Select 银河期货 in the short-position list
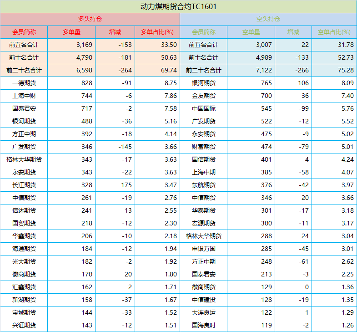The image size is (357, 332). pyautogui.click(x=204, y=83)
